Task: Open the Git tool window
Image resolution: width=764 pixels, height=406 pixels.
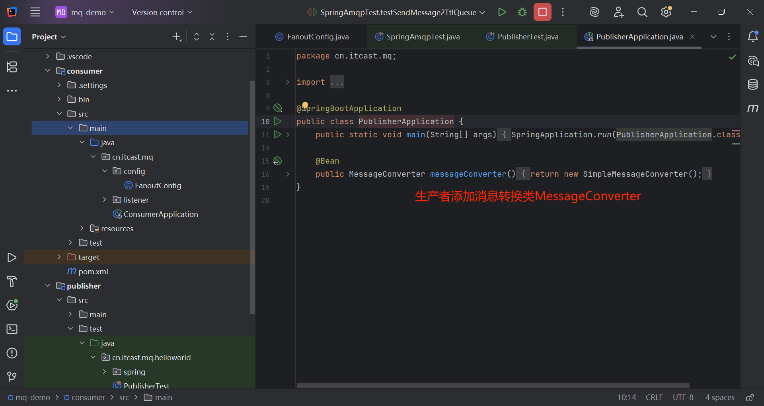Action: pos(12,377)
